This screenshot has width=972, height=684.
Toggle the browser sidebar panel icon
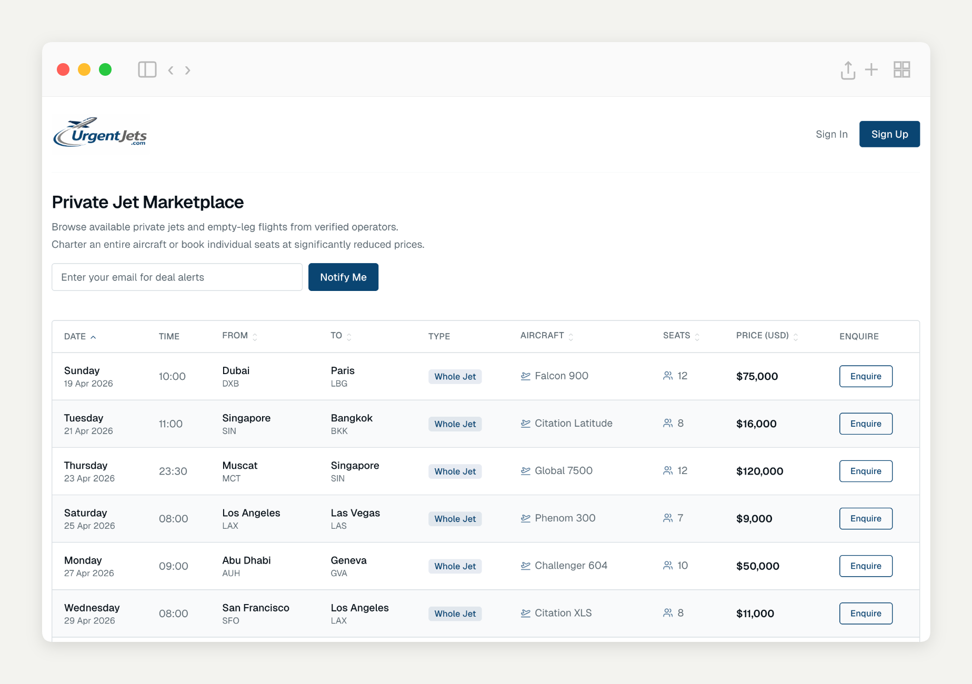[x=147, y=69]
